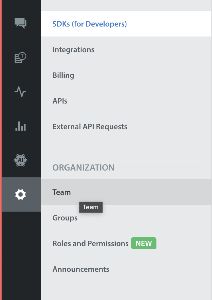
Task: Go to Integrations settings page
Action: 126,50
